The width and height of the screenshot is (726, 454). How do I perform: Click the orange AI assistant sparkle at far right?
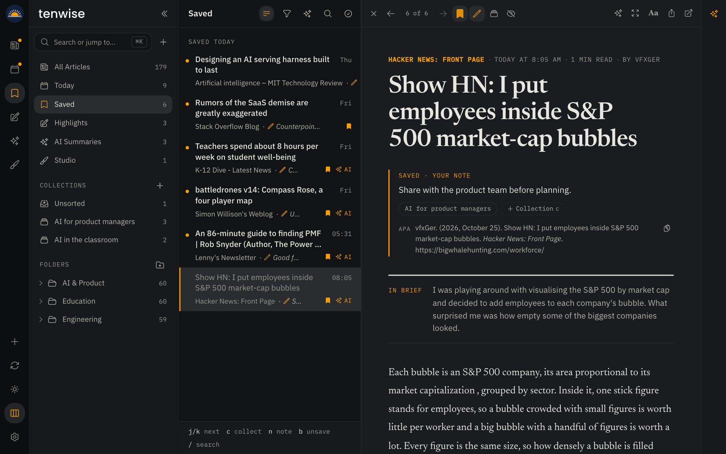tap(714, 13)
